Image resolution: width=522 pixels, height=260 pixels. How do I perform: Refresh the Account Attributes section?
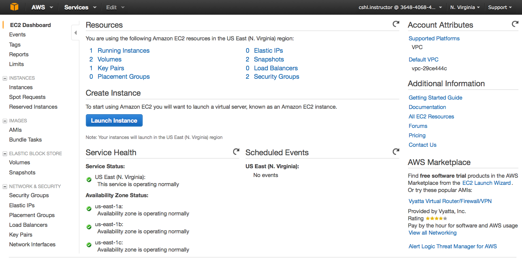(515, 24)
